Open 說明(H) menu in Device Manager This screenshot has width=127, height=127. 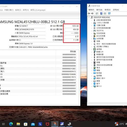point(116,10)
